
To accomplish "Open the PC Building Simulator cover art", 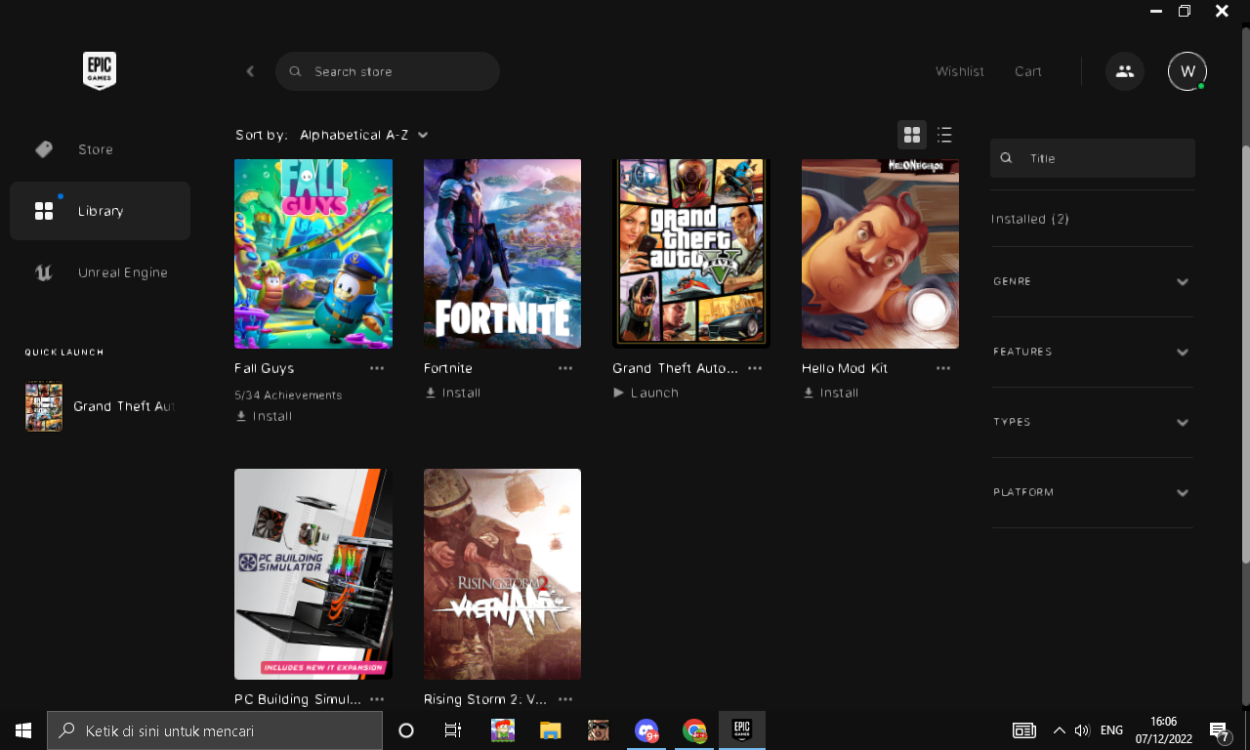I will tap(313, 574).
